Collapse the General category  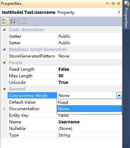pos(4,89)
